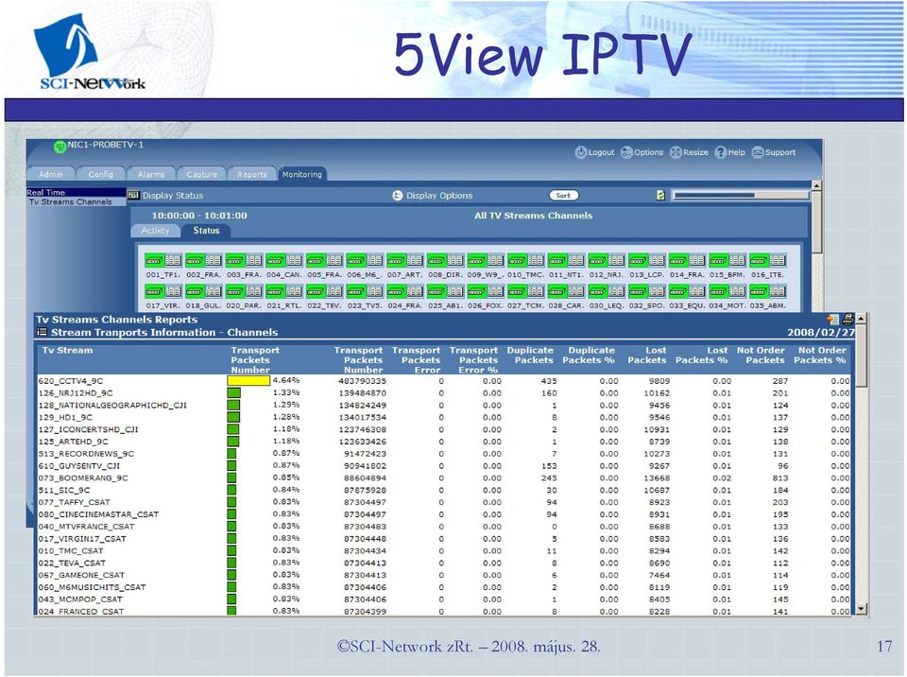Select the 023_TV5 channel status icon
Image resolution: width=907 pixels, height=677 pixels.
(365, 290)
